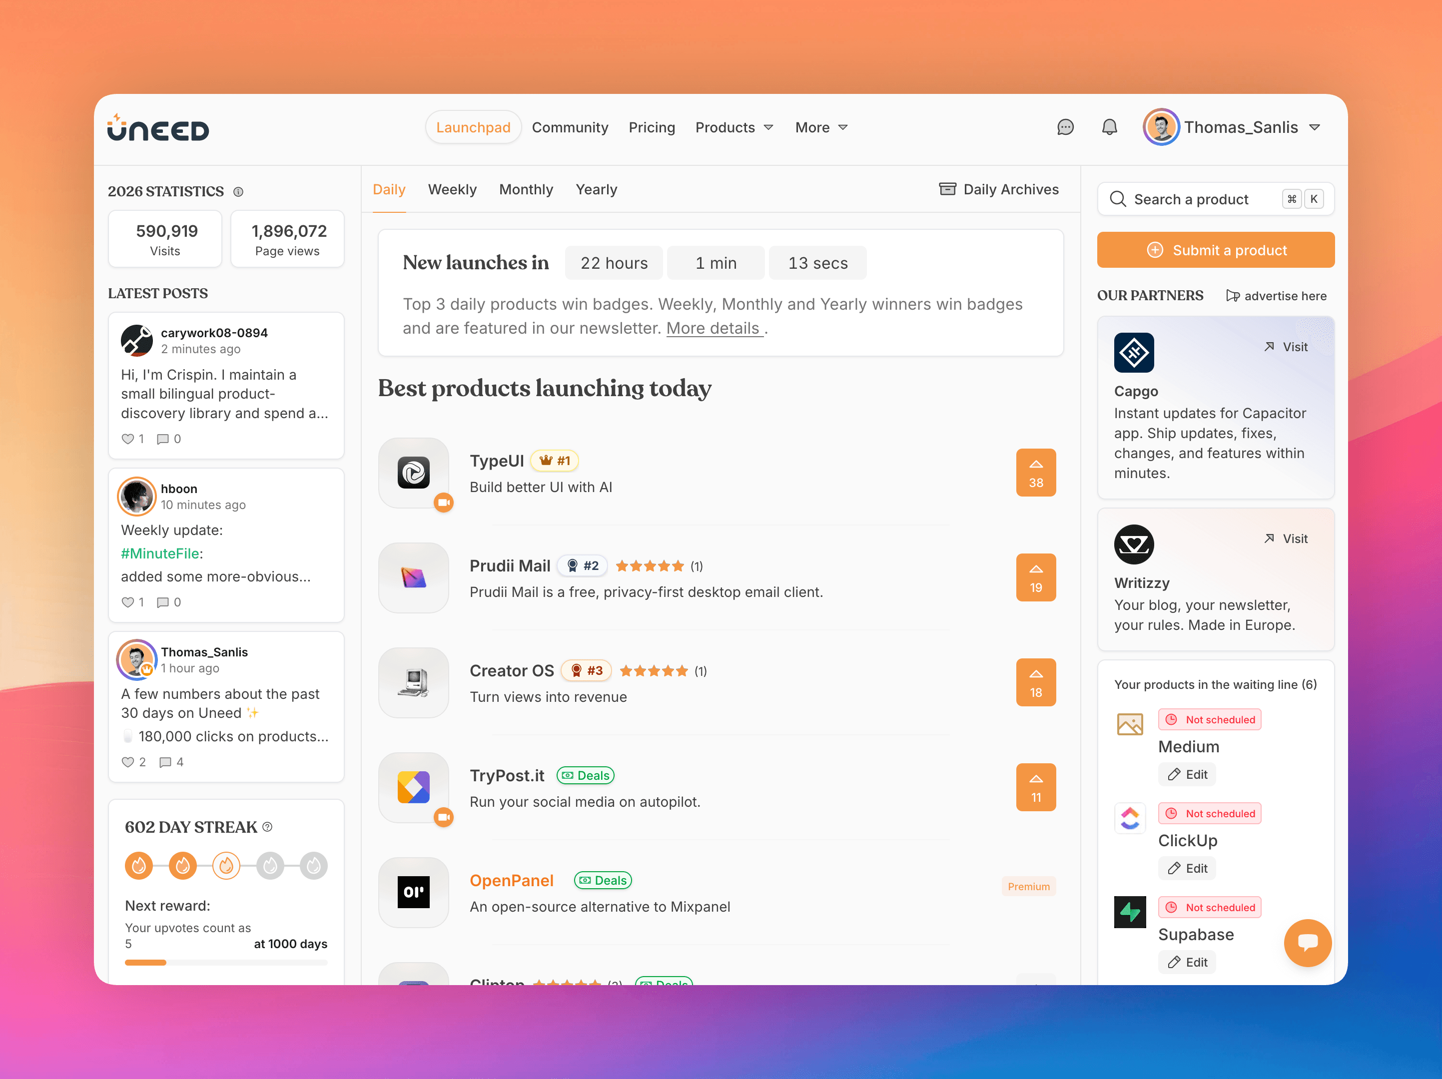The width and height of the screenshot is (1442, 1079).
Task: Open the notifications bell
Action: (1110, 127)
